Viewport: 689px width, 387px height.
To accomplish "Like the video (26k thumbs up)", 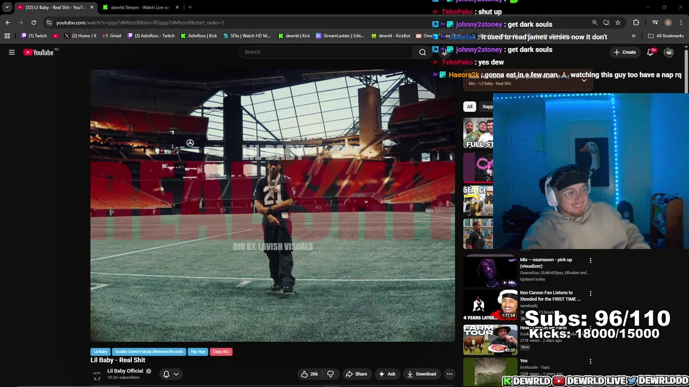I will tap(310, 374).
